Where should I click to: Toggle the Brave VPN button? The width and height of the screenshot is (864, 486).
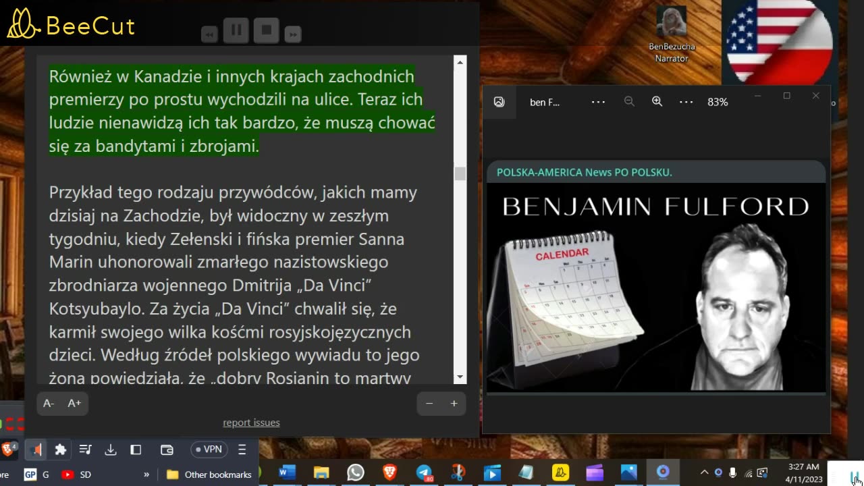[x=208, y=450]
